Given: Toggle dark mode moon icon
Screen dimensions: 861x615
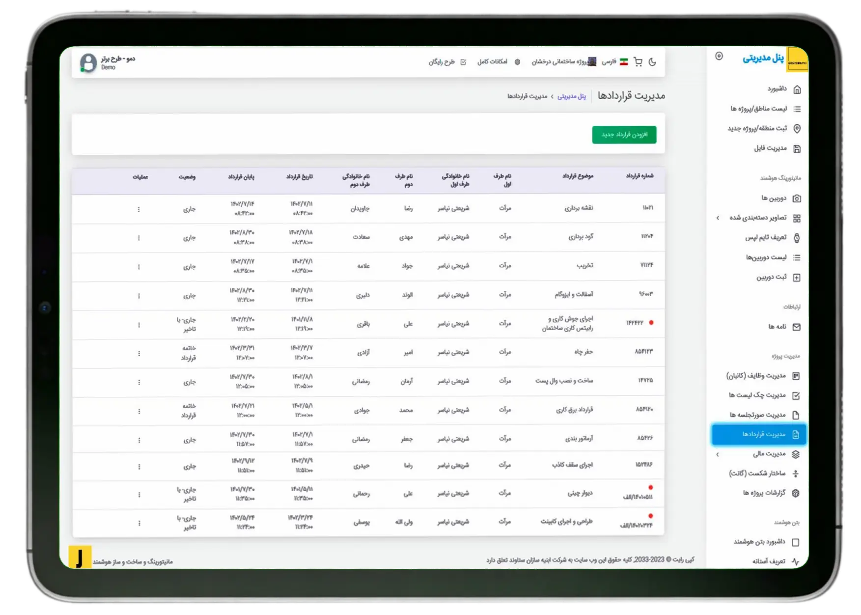Looking at the screenshot, I should click(652, 62).
